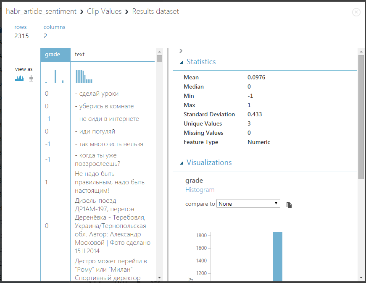Click Standard Deviation value 0.433
The height and width of the screenshot is (283, 366).
(x=255, y=114)
